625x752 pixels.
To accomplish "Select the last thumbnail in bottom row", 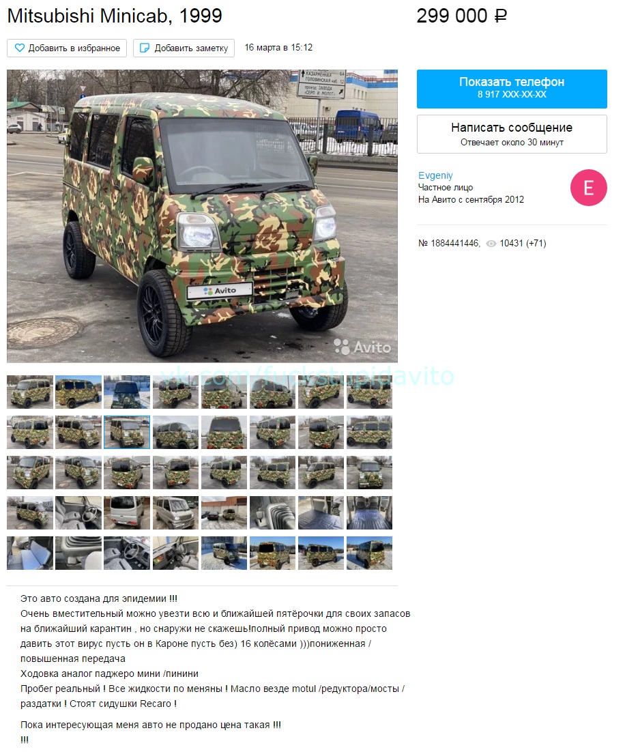I will click(369, 553).
